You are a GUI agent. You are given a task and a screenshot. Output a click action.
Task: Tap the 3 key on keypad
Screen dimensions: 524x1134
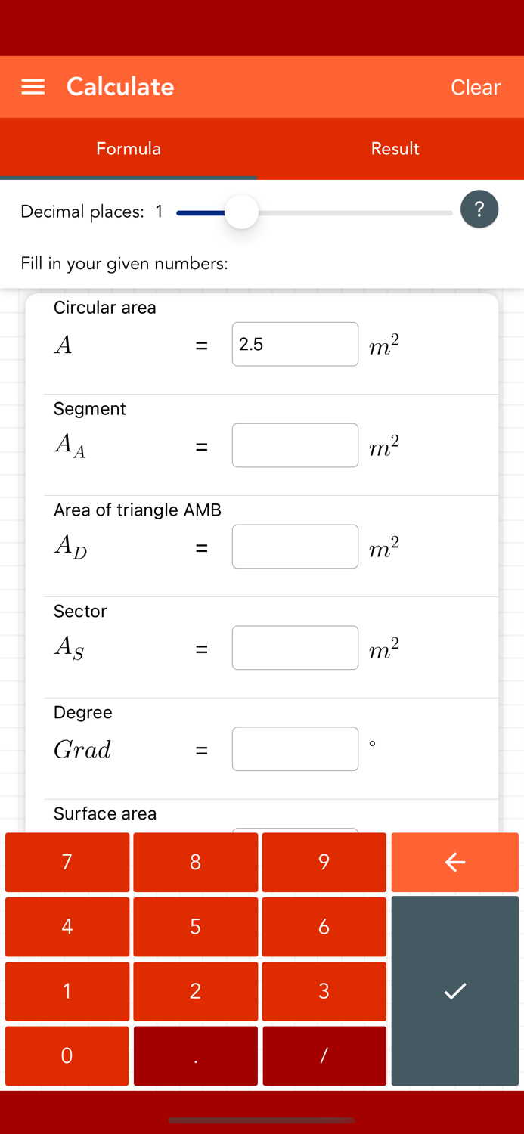324,991
